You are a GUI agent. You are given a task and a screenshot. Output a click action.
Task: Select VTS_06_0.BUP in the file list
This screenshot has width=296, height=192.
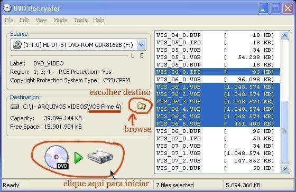point(217,131)
